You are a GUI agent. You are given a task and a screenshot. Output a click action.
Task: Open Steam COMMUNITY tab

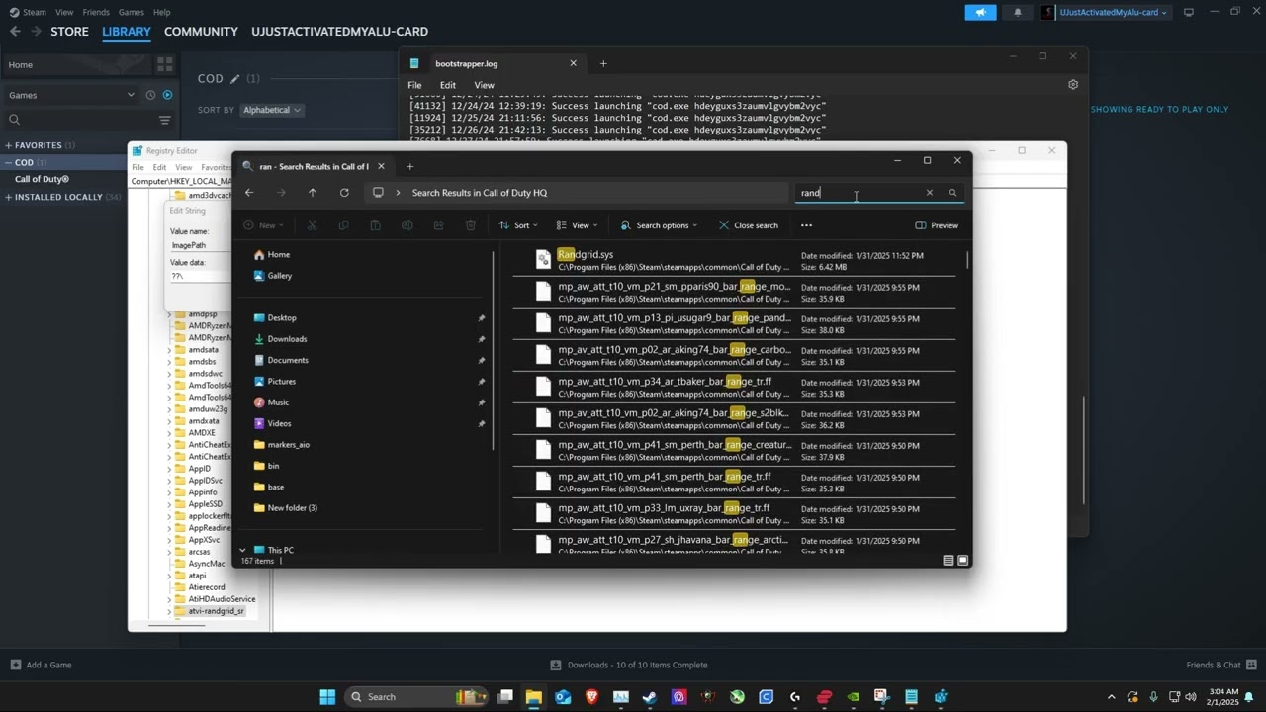tap(201, 32)
